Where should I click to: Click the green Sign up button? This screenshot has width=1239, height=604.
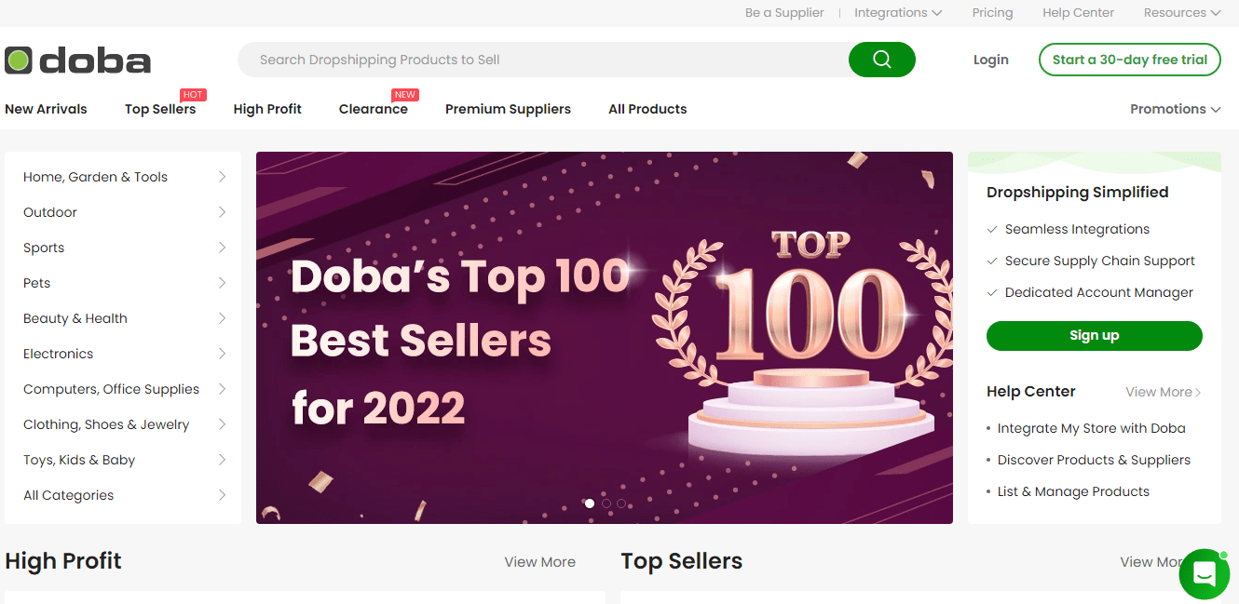point(1094,336)
